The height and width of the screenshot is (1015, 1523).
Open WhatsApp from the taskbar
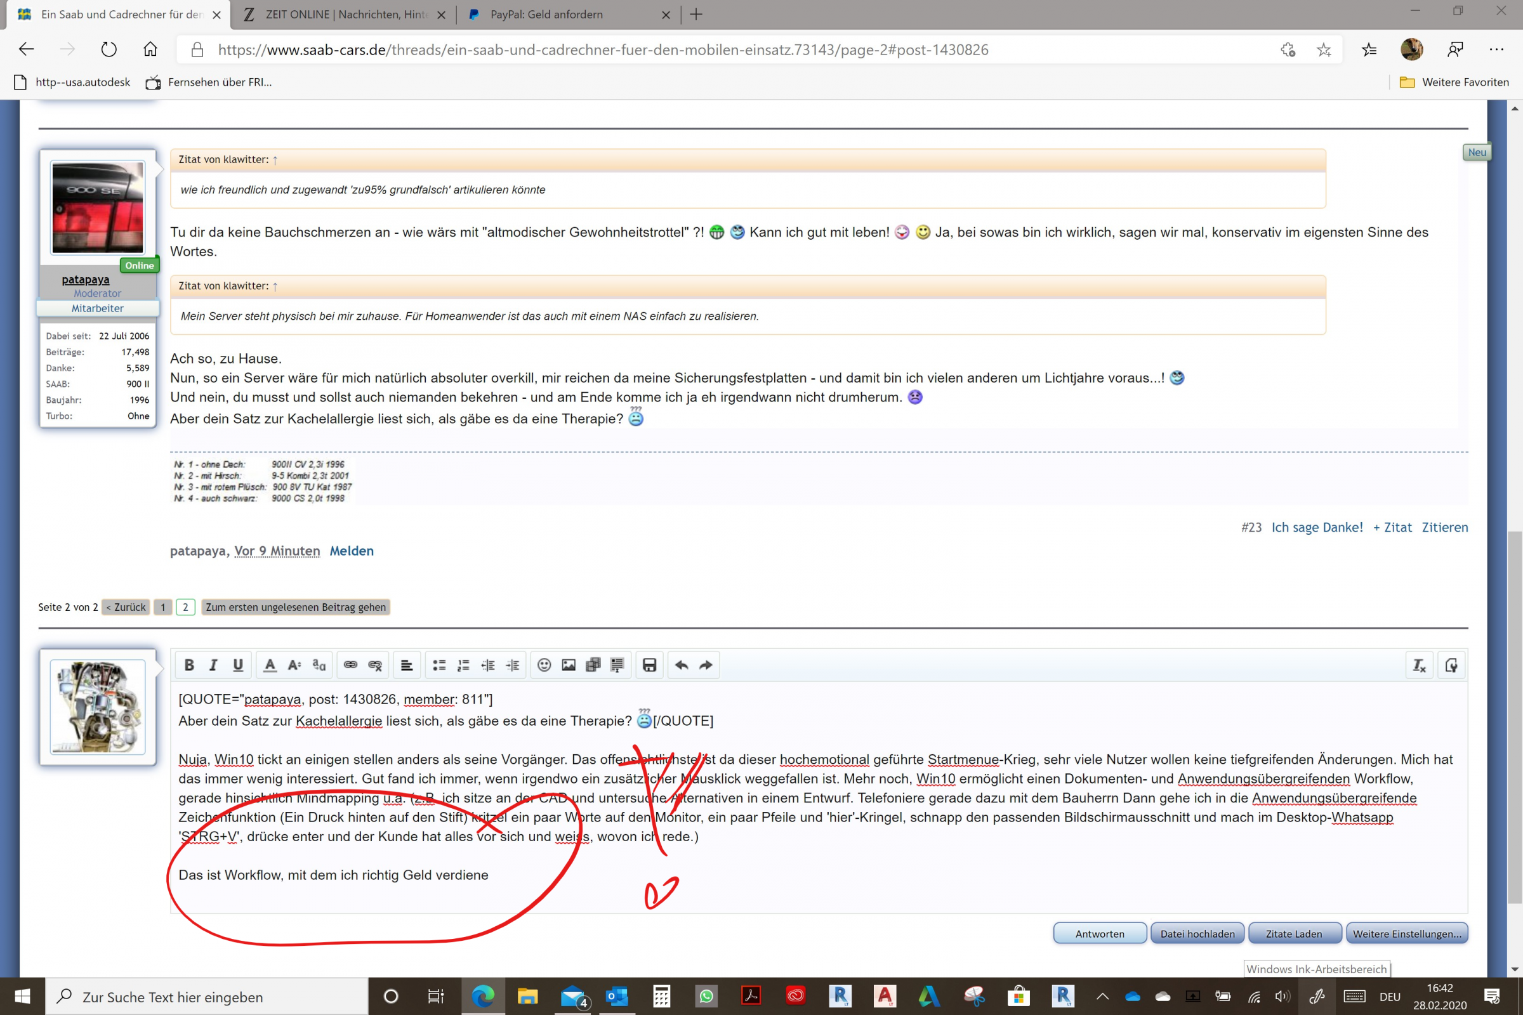pyautogui.click(x=706, y=995)
